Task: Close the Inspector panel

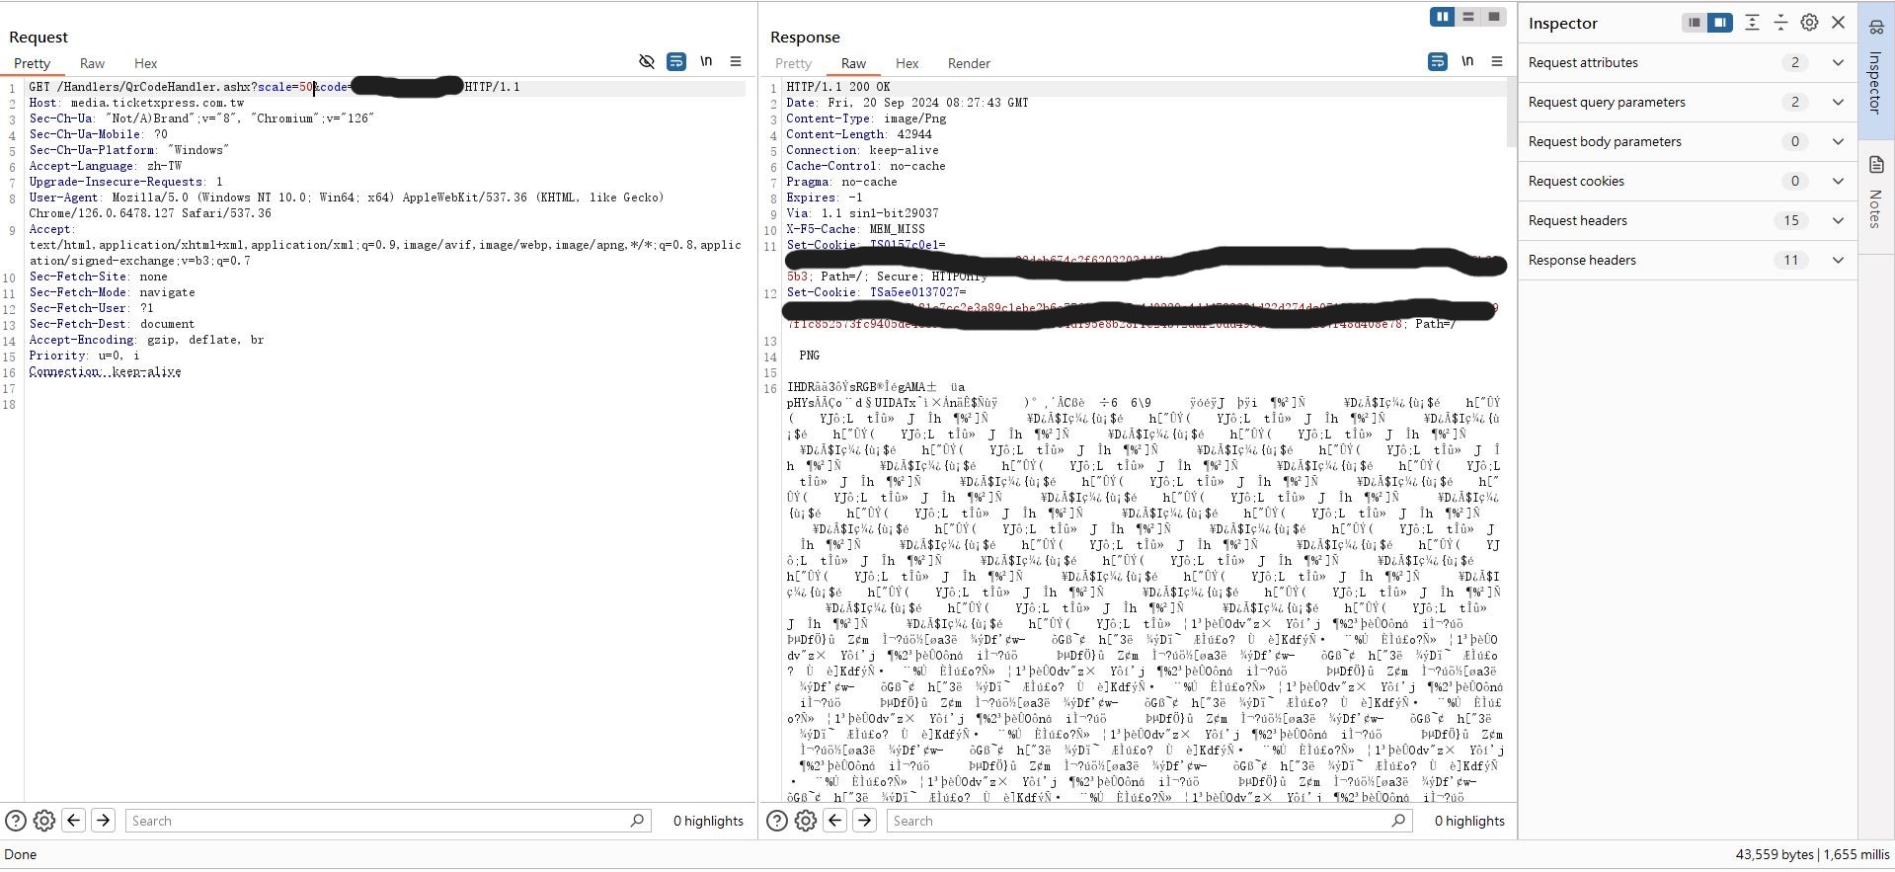Action: point(1838,23)
